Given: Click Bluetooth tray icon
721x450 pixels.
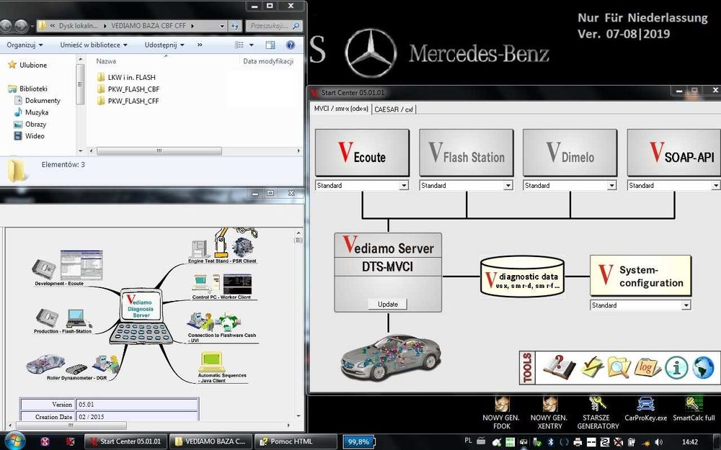Looking at the screenshot, I should coord(550,442).
